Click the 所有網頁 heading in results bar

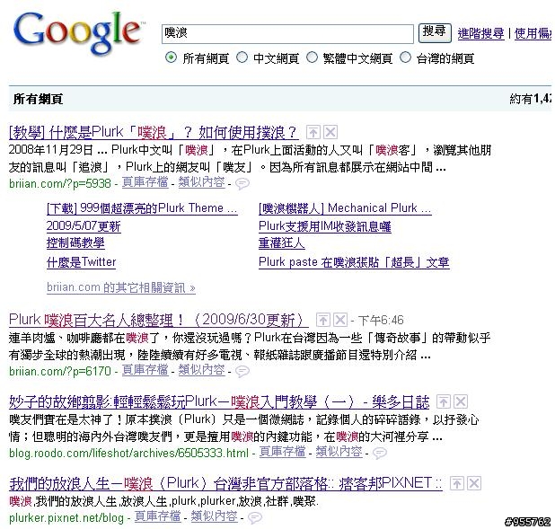pyautogui.click(x=38, y=99)
